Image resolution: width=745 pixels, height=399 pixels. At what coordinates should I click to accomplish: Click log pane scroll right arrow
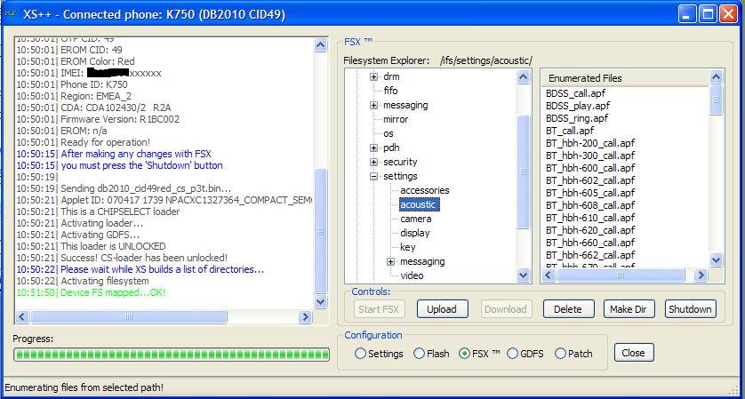tap(306, 317)
